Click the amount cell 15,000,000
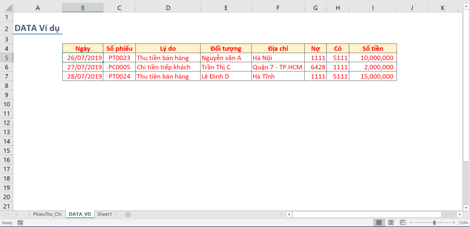470x227 pixels. click(373, 76)
